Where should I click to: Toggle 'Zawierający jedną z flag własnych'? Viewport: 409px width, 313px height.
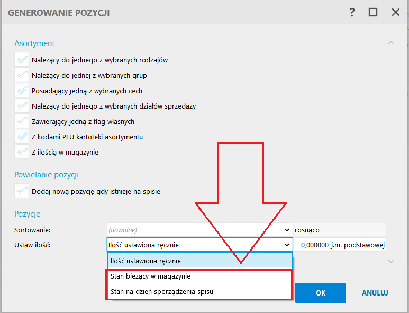coord(22,121)
